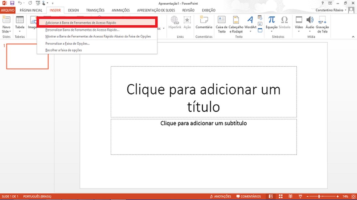Switch to DESIGN tab

tap(73, 10)
